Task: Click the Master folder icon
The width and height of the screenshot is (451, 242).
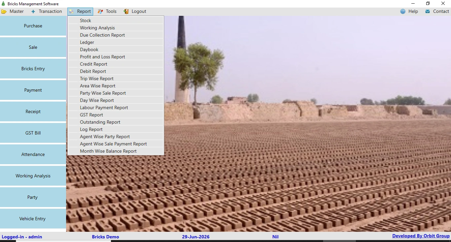Action: point(4,12)
